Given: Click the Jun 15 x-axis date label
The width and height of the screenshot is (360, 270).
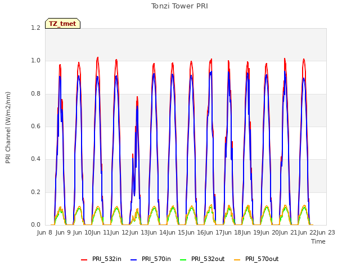Looking at the screenshot, I should point(177,232).
